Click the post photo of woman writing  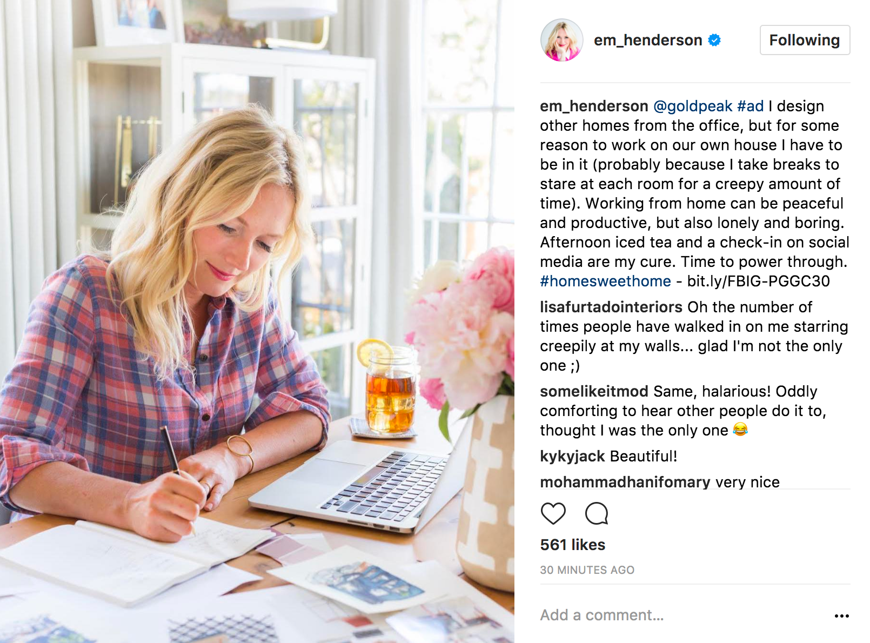(x=257, y=321)
